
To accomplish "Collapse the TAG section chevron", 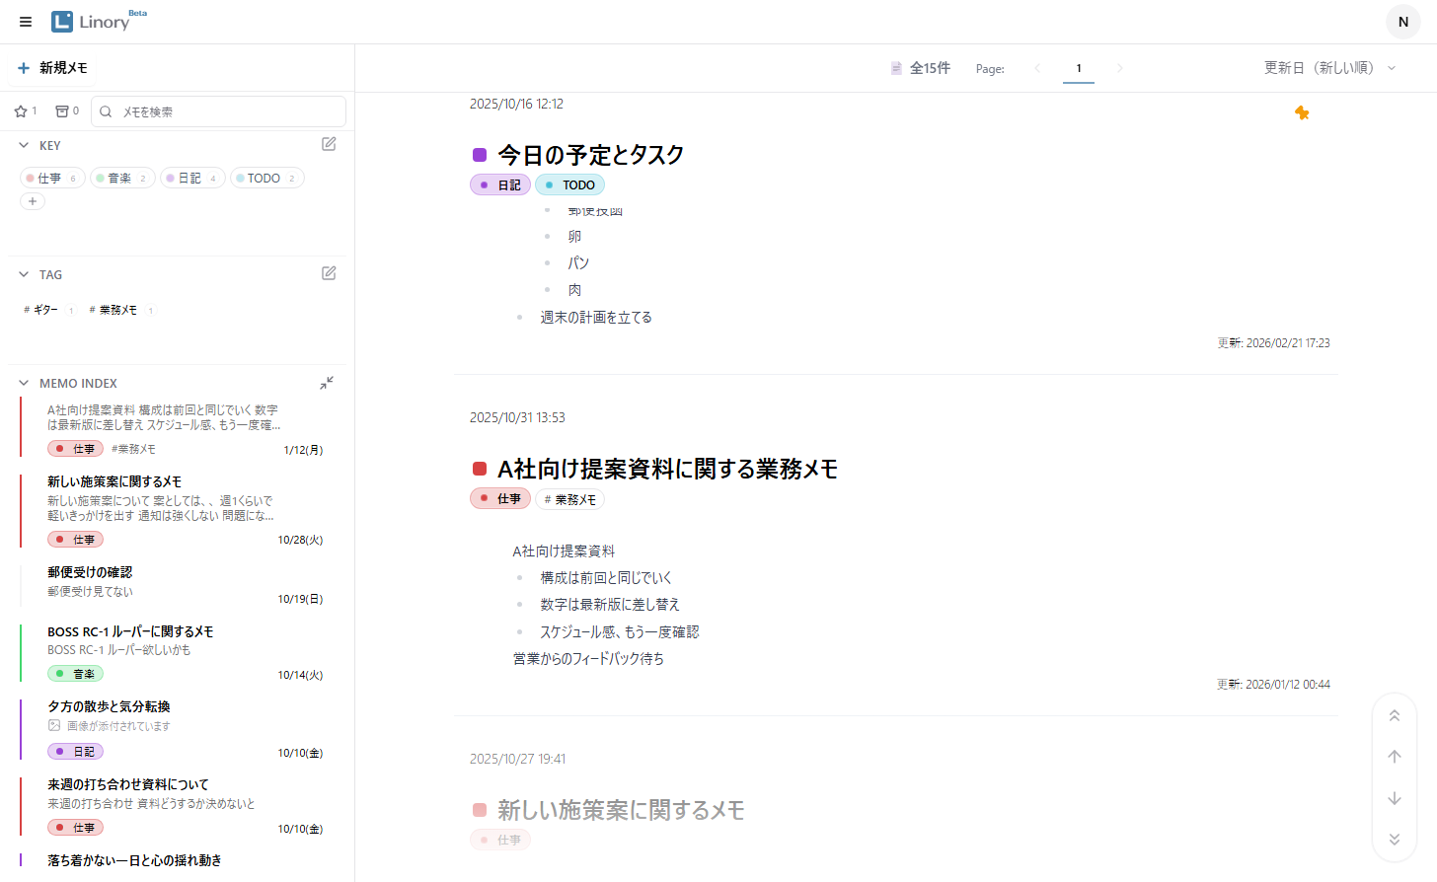I will coord(24,274).
